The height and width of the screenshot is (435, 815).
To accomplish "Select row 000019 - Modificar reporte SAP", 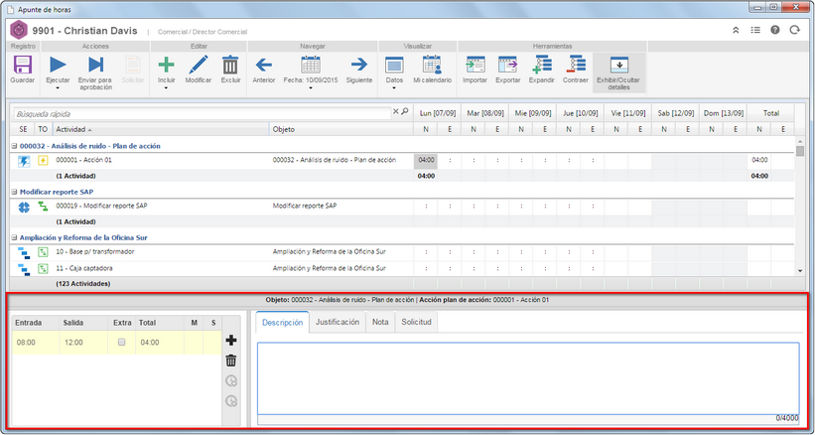I will pyautogui.click(x=402, y=207).
